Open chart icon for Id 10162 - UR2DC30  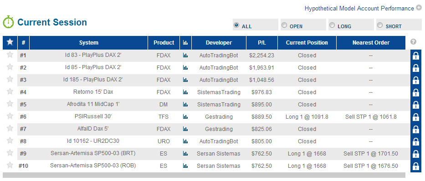[x=185, y=141]
